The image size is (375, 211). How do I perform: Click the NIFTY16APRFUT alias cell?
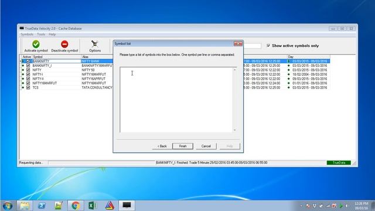pyautogui.click(x=94, y=79)
